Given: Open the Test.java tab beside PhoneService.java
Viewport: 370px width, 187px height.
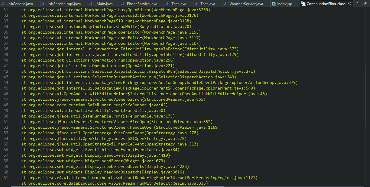Looking at the screenshot, I should (x=179, y=4).
